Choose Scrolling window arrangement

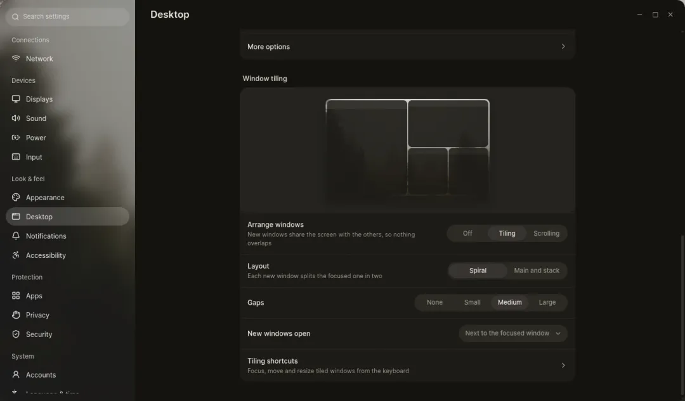click(546, 234)
